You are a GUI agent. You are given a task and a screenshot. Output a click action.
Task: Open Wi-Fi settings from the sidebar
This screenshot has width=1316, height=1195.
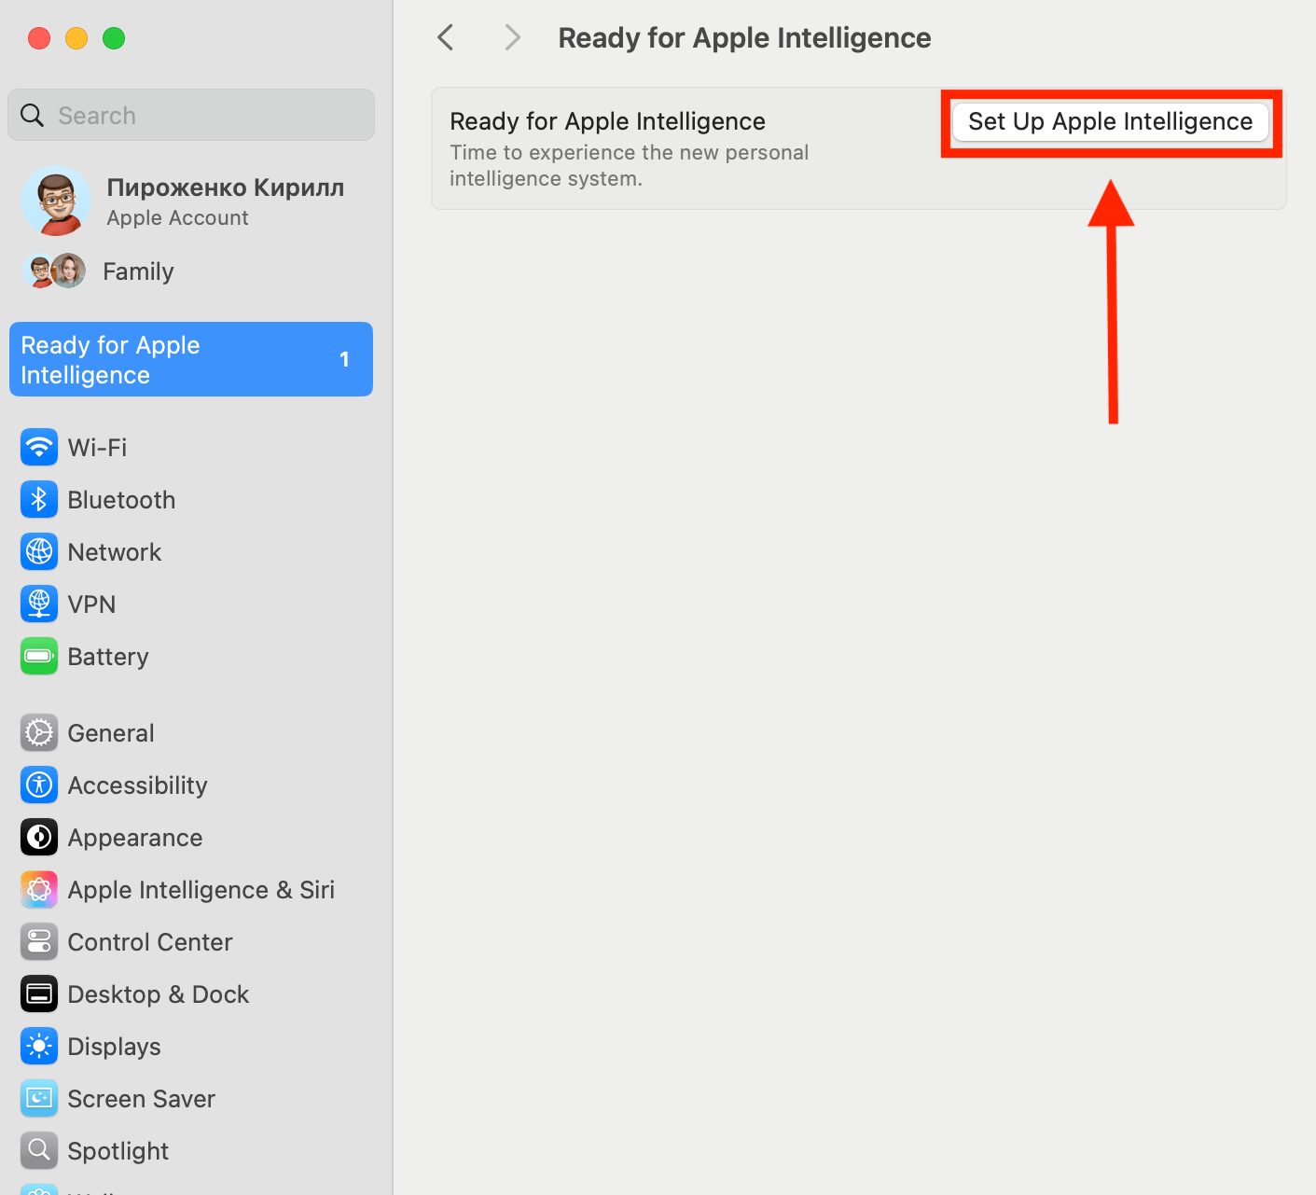[97, 448]
